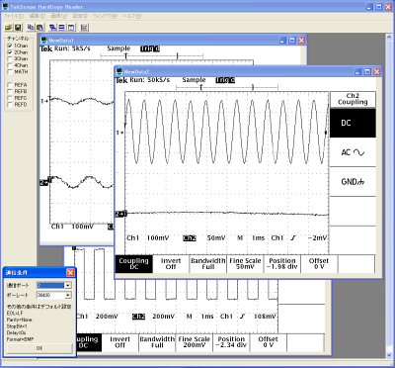
Task: Click 'Bandwidth Full' in rear bottom window
Action: pos(157,342)
